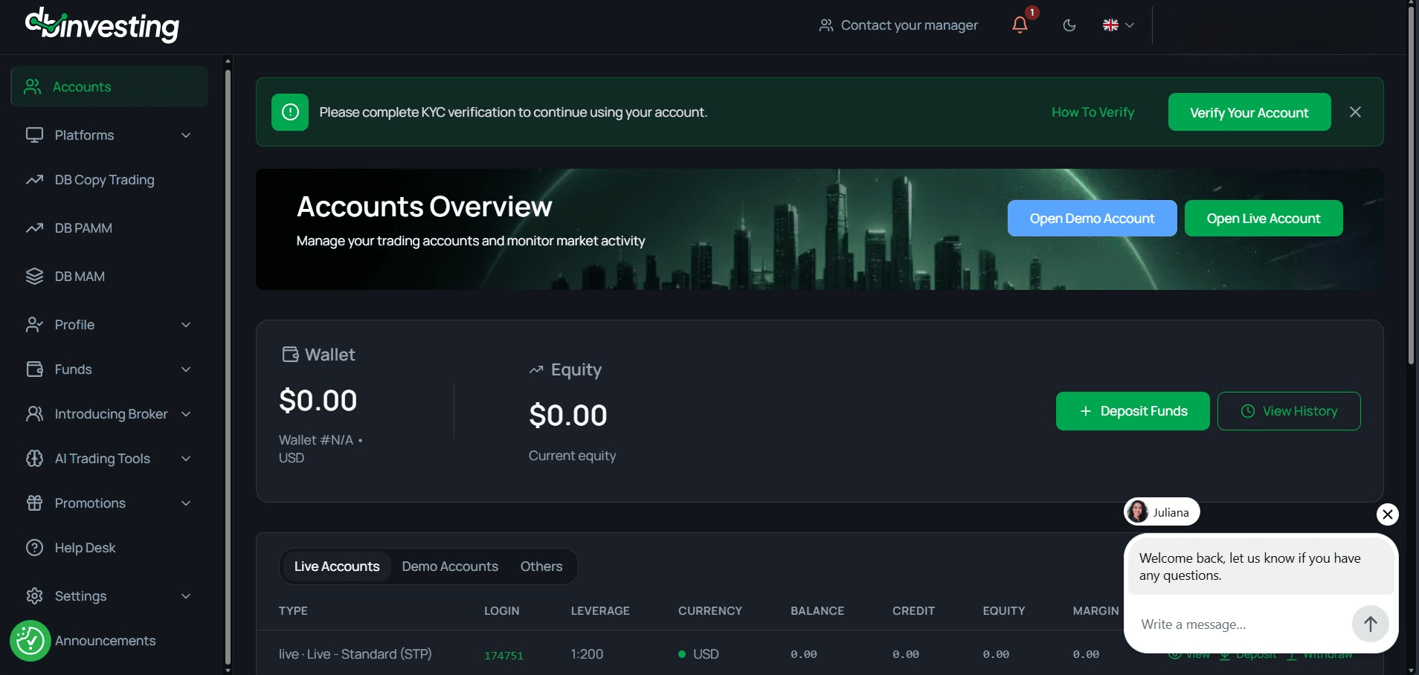This screenshot has height=675, width=1419.
Task: Click the KYC alert info icon
Action: coord(290,112)
